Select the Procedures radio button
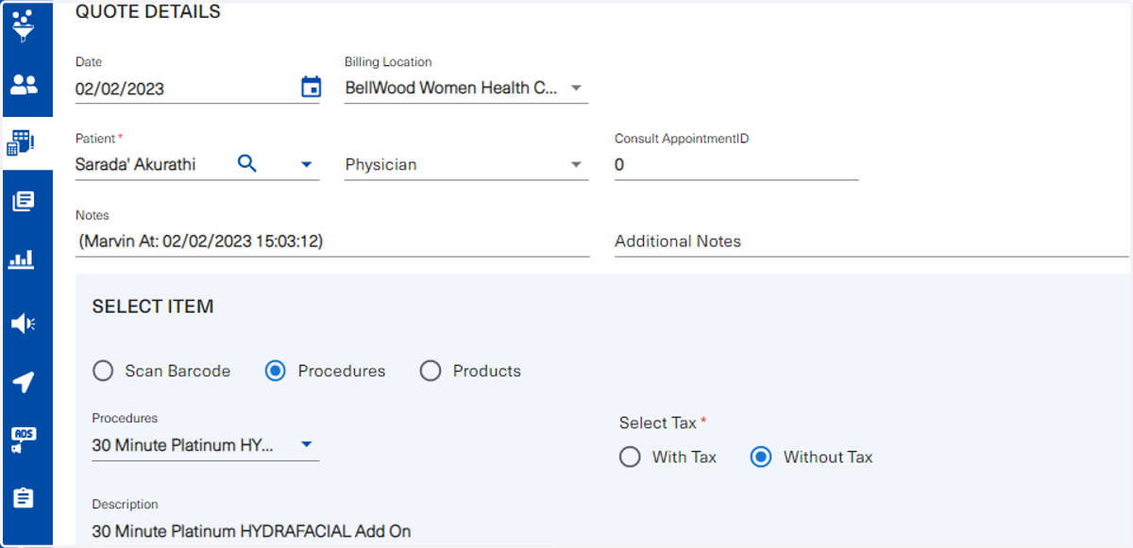The height and width of the screenshot is (548, 1133). 276,371
